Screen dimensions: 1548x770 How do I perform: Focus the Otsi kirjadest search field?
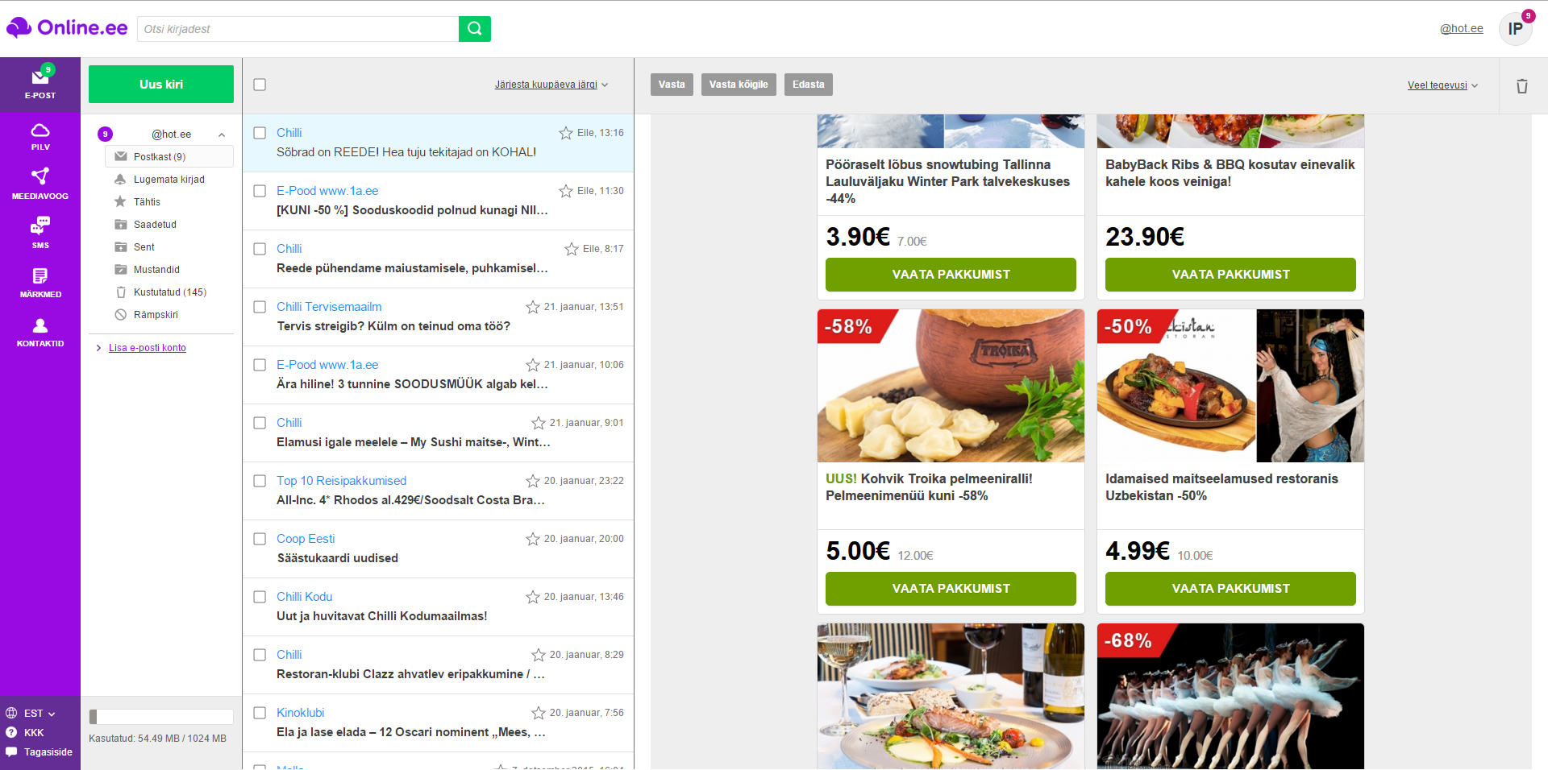click(x=298, y=29)
